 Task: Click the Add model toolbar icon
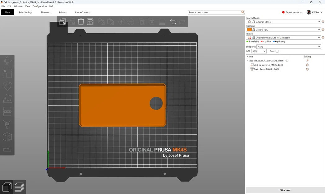(63, 22)
